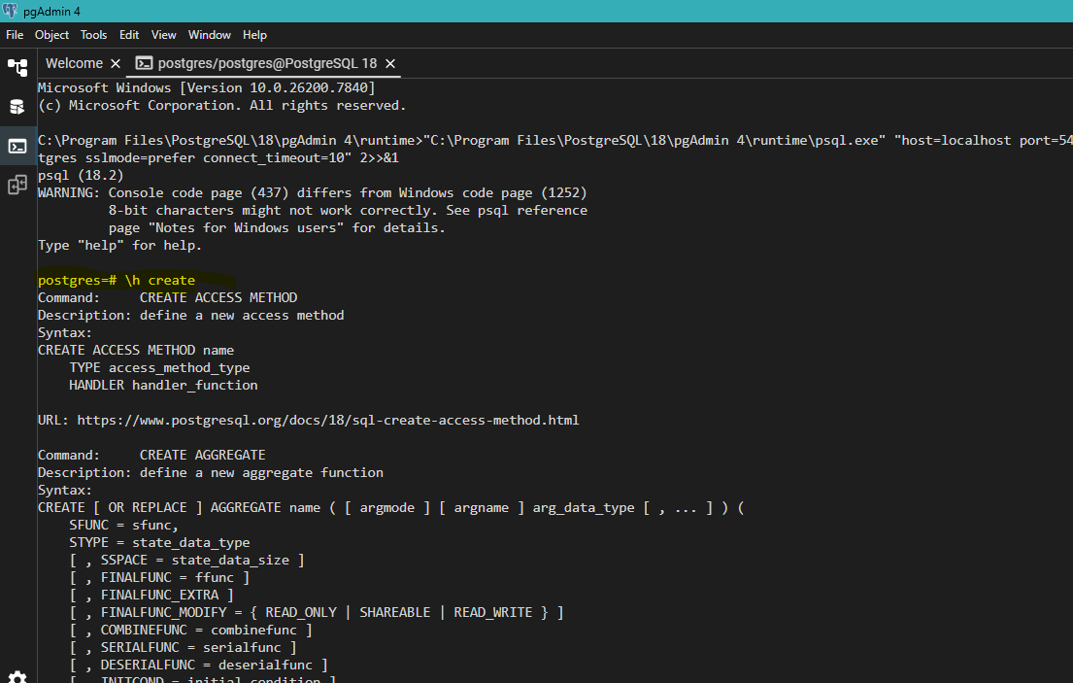Expand the Window menu
Viewport: 1073px width, 683px height.
pos(209,35)
